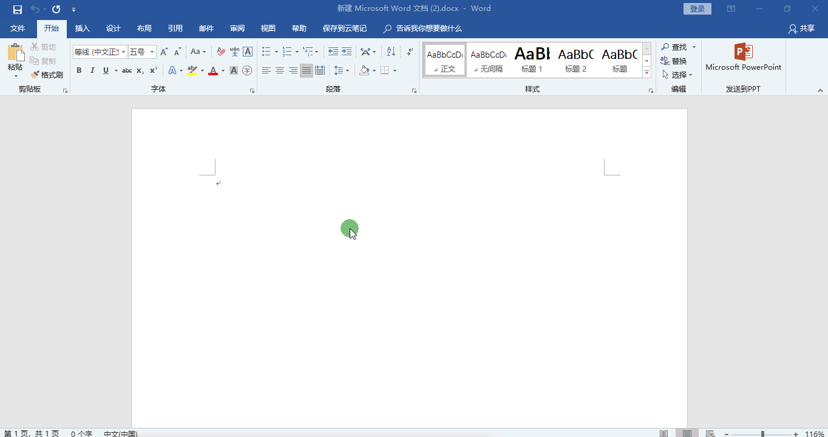This screenshot has width=828, height=437.
Task: Click the yellow text highlight color button
Action: (192, 70)
